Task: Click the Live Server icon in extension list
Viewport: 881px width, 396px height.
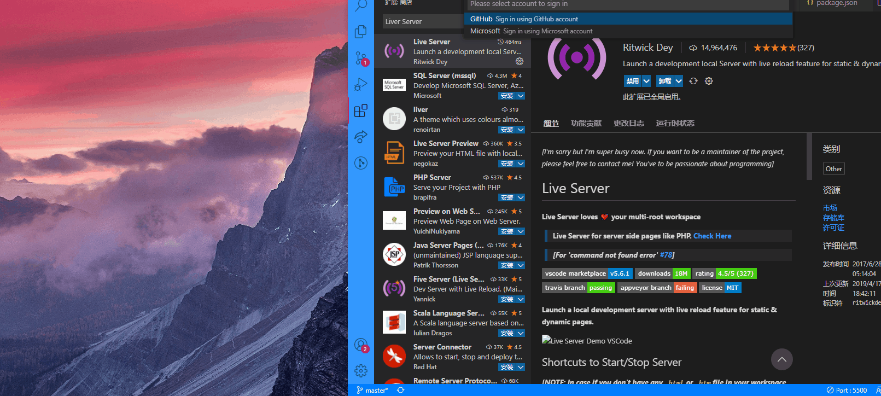Action: tap(394, 51)
